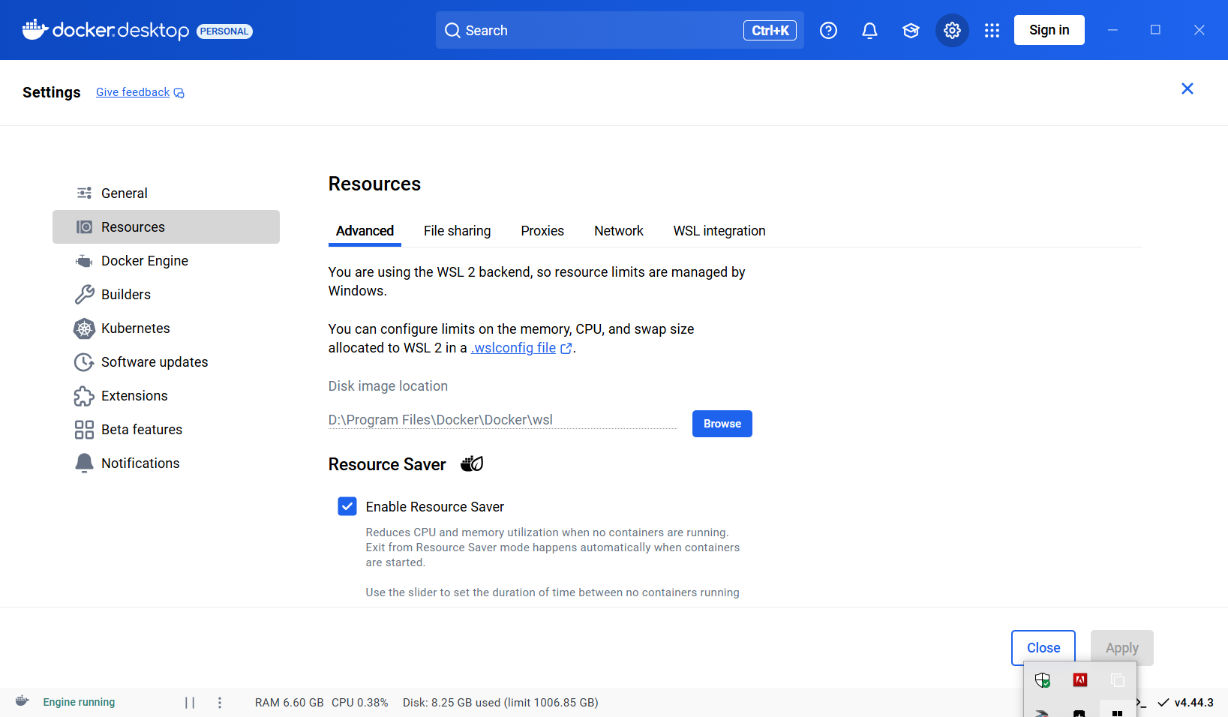Open the apps grid menu icon
Screen dimensions: 1228x717
tap(992, 31)
